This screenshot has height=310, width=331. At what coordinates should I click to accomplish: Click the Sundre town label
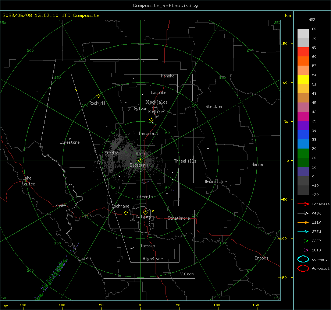point(111,153)
